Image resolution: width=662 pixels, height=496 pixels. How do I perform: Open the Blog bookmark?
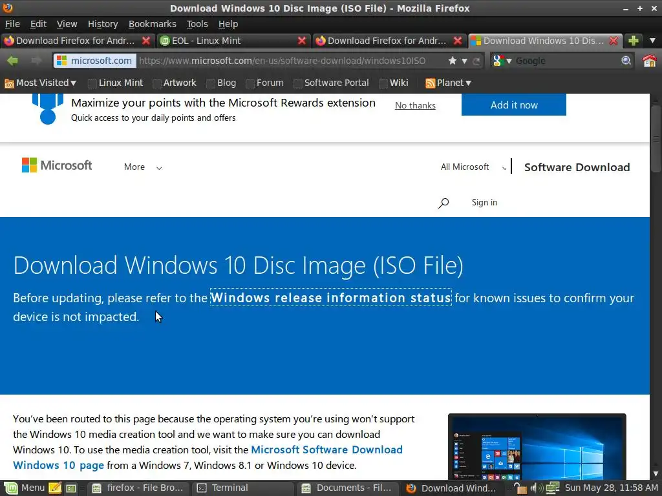pyautogui.click(x=221, y=83)
